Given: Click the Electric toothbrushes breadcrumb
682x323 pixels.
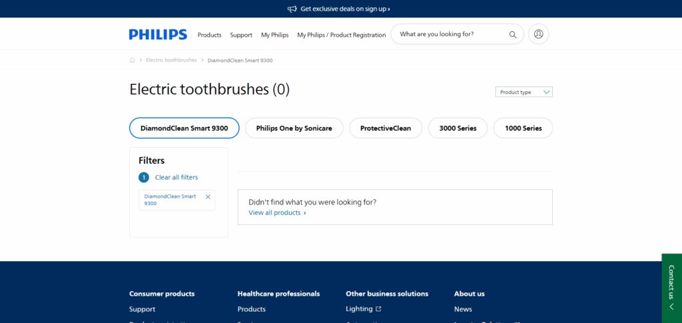Looking at the screenshot, I should [171, 61].
